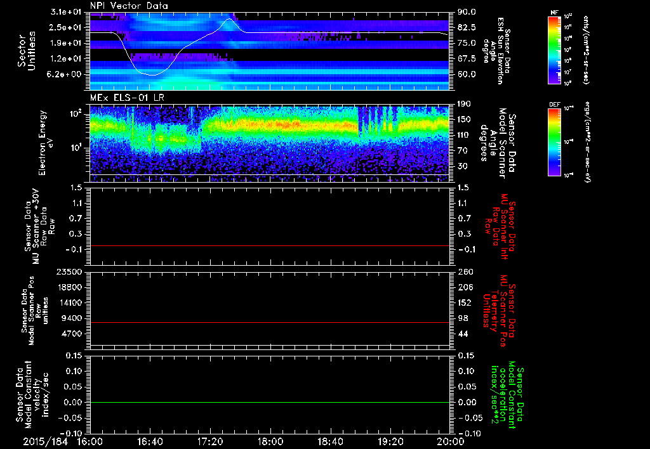The width and height of the screenshot is (650, 449).
Task: Click the 20:00 time axis label
Action: coord(451,441)
